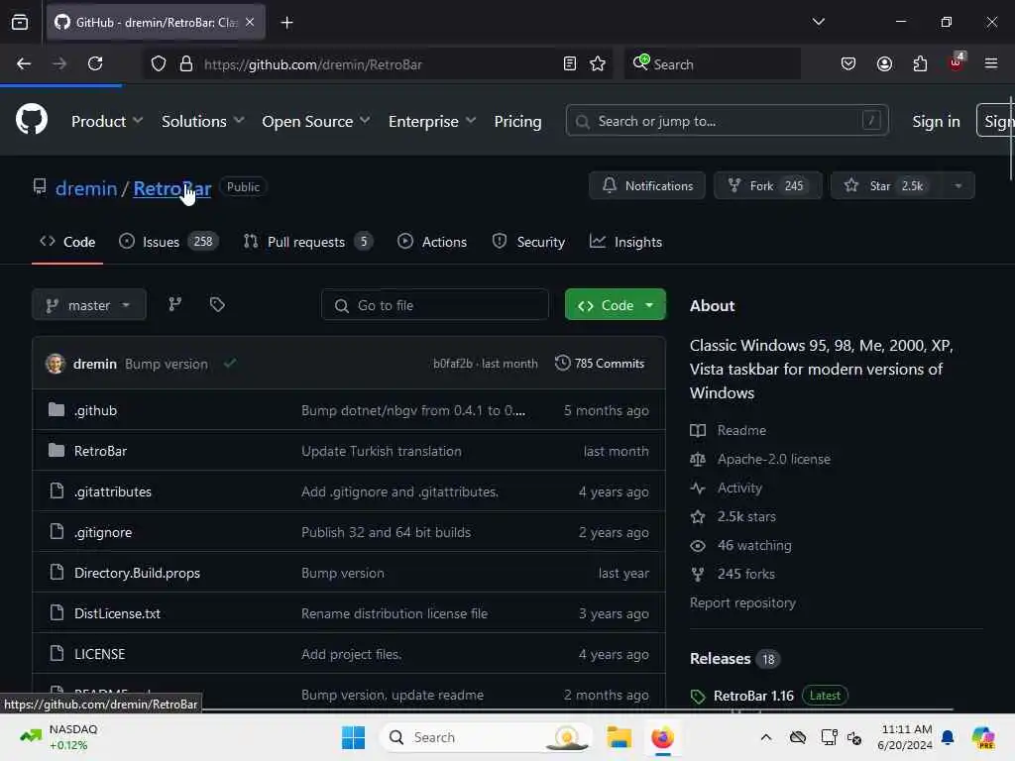Open the Firefox account icon
The image size is (1015, 761).
884,63
